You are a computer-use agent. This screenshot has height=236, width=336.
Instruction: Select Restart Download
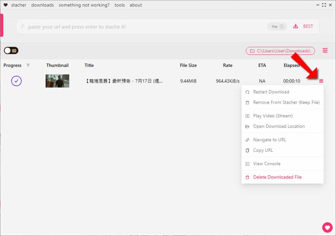point(283,92)
